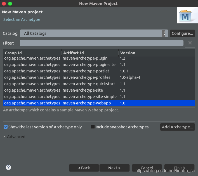Select the maven-archetype-plugin row
The image size is (198, 176).
(x=99, y=58)
